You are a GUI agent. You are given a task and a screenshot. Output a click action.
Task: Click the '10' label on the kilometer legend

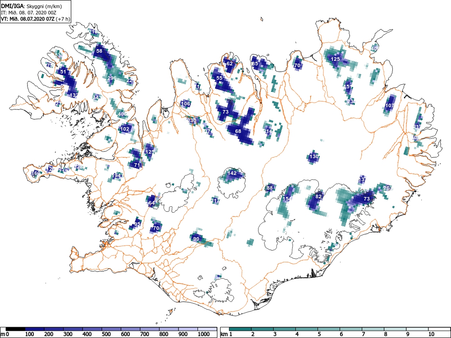click(x=432, y=334)
